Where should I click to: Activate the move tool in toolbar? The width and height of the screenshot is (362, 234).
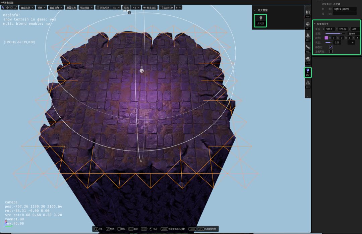(x=7, y=7)
